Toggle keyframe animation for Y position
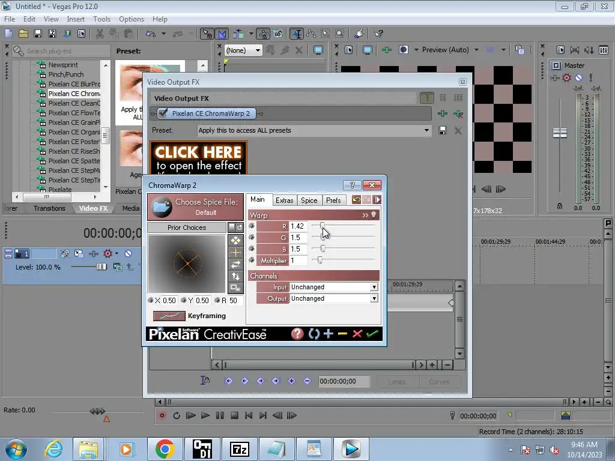Image resolution: width=615 pixels, height=461 pixels. point(184,300)
